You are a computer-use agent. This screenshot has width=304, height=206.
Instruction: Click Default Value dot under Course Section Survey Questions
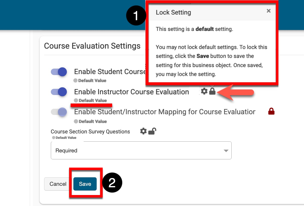tap(53, 138)
